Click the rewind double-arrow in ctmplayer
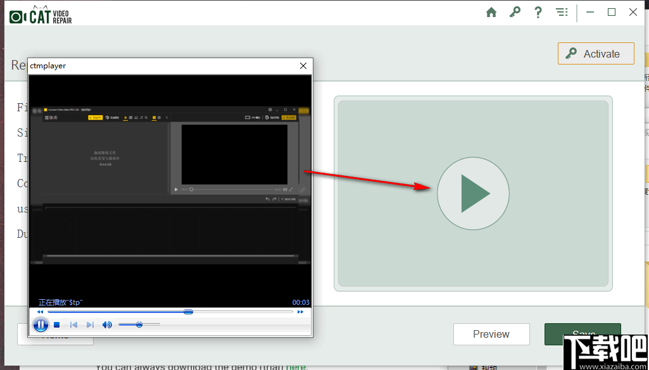Viewport: 649px width, 370px height. (40, 312)
